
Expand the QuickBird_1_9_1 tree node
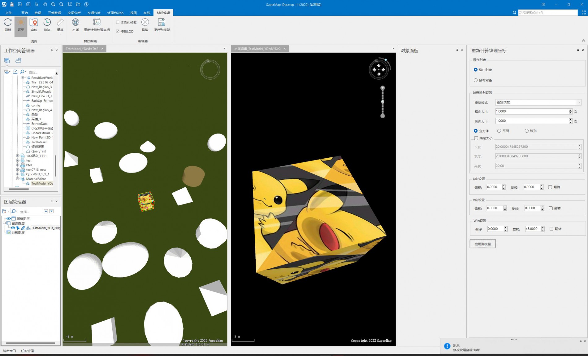18,174
